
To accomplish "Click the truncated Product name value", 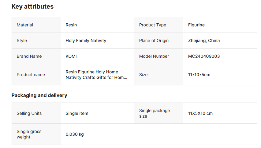I will click(x=96, y=75).
